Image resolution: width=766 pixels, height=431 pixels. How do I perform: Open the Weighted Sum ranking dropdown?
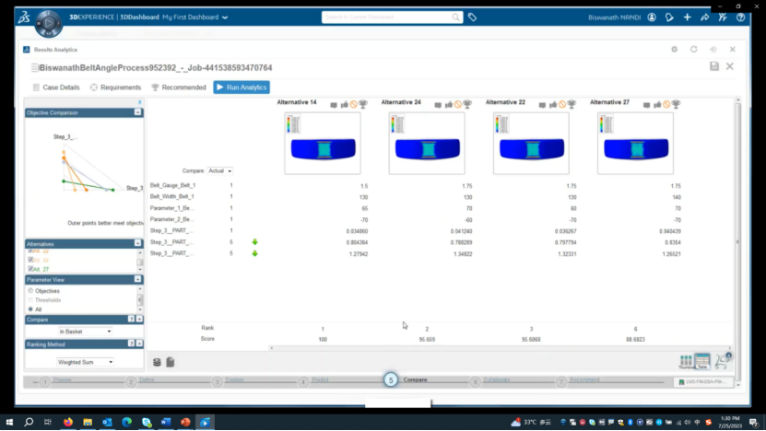[85, 362]
